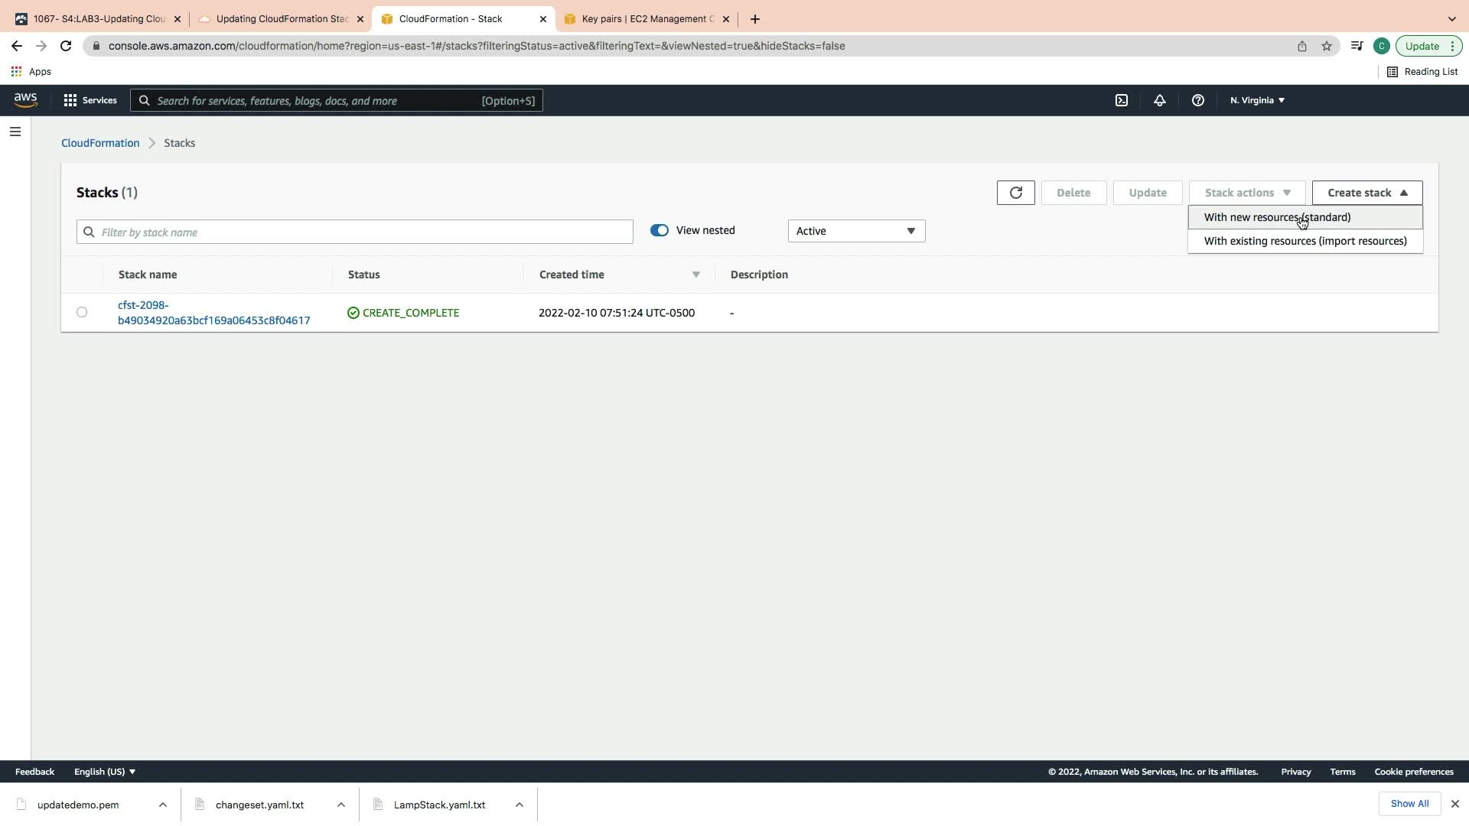
Task: Click the Filter by stack name field
Action: (354, 232)
